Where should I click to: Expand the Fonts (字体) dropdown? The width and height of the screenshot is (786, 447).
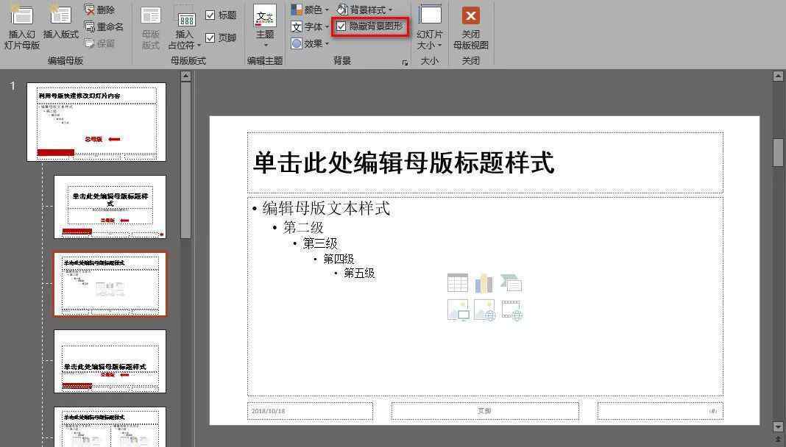pos(310,27)
